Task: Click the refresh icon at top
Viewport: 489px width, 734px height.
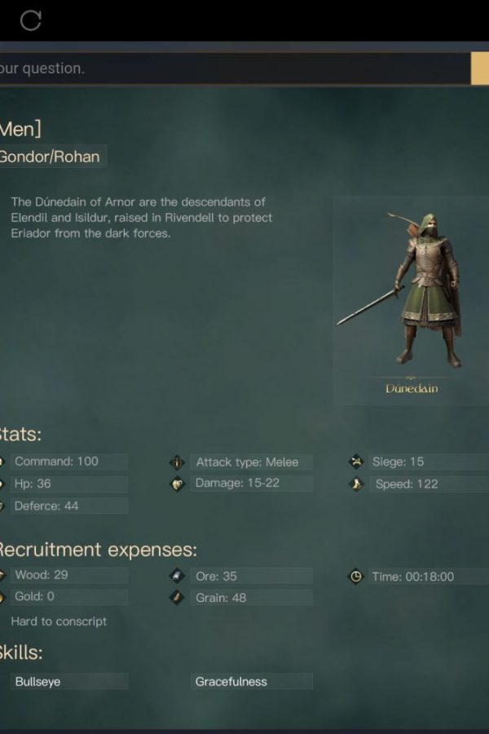Action: (x=31, y=20)
